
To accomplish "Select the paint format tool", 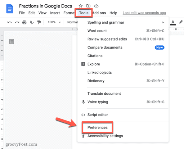I will (x=39, y=22).
